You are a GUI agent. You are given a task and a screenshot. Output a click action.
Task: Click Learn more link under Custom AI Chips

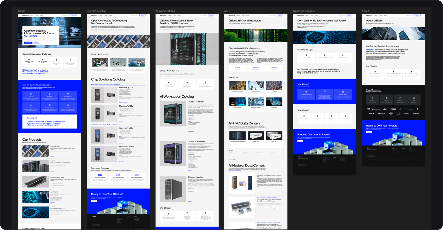53,156
